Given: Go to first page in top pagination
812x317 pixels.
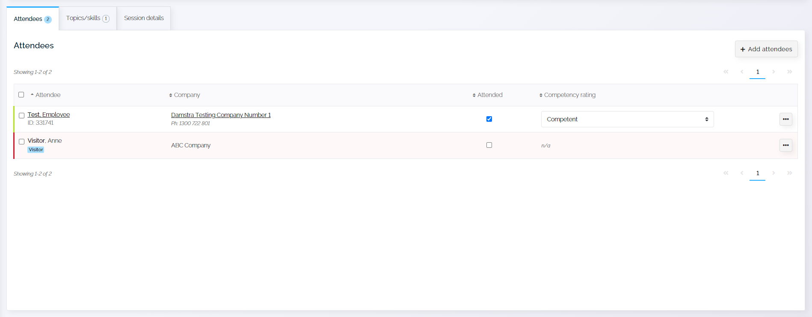Looking at the screenshot, I should pyautogui.click(x=726, y=72).
